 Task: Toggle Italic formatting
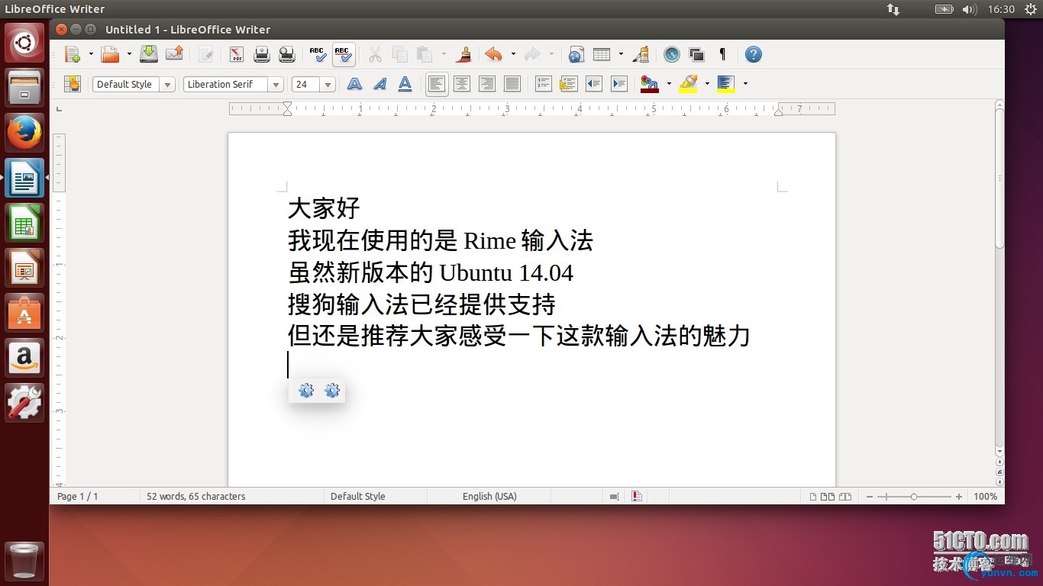(x=379, y=84)
